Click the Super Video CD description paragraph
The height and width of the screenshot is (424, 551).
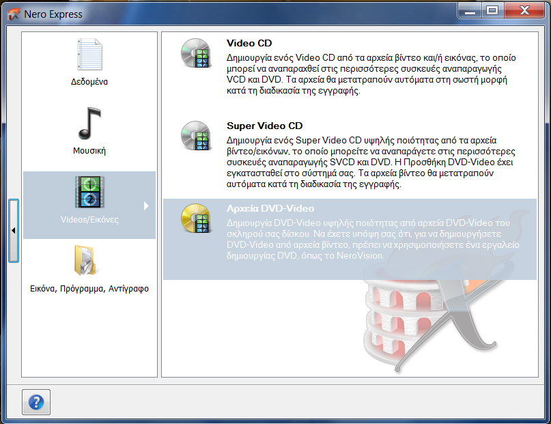coord(371,162)
